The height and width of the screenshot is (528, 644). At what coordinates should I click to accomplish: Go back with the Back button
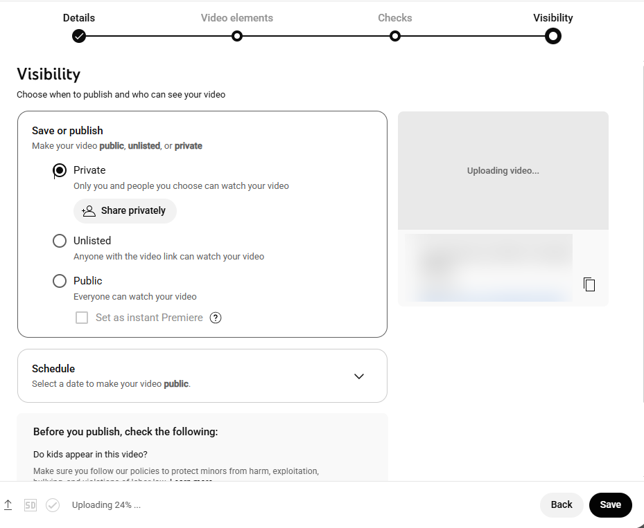point(562,505)
